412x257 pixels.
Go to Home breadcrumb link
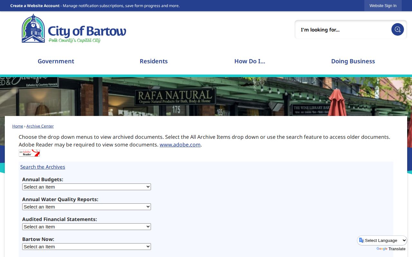[18, 126]
